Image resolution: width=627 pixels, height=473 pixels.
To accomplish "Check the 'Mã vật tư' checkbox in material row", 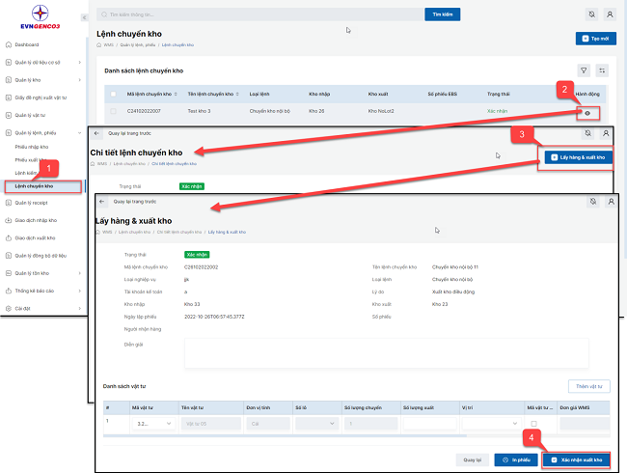I will 533,422.
